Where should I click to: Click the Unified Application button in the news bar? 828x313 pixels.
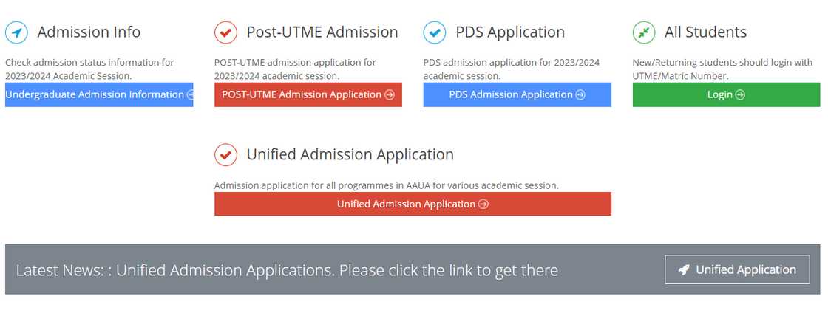[737, 269]
